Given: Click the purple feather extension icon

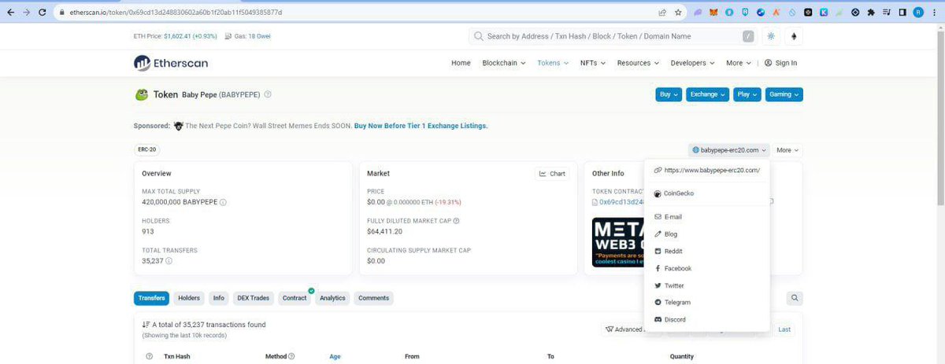Looking at the screenshot, I should pos(698,13).
